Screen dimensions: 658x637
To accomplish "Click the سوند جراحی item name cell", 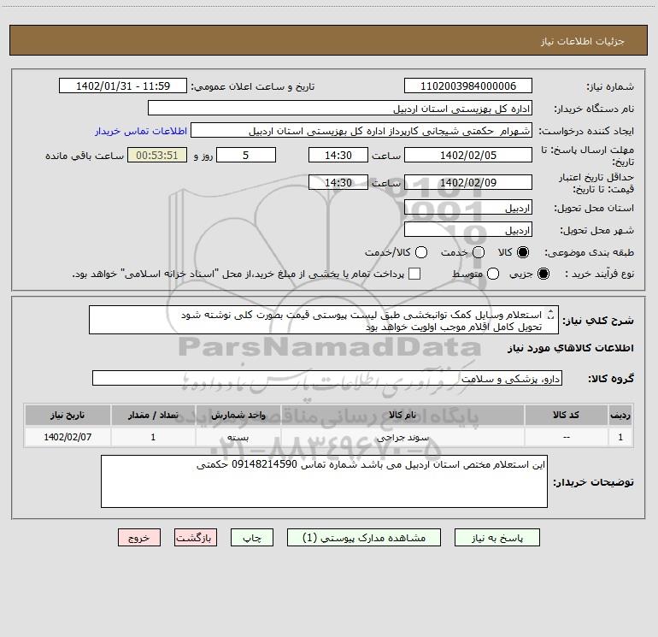I will [x=402, y=437].
